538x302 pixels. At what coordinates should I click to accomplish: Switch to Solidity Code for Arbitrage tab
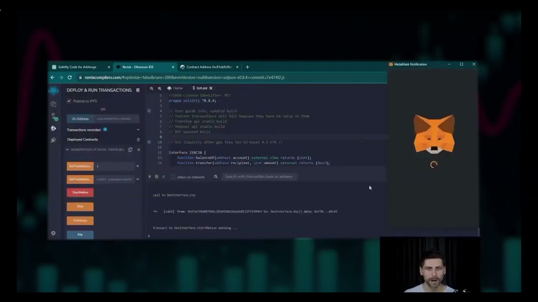point(78,67)
